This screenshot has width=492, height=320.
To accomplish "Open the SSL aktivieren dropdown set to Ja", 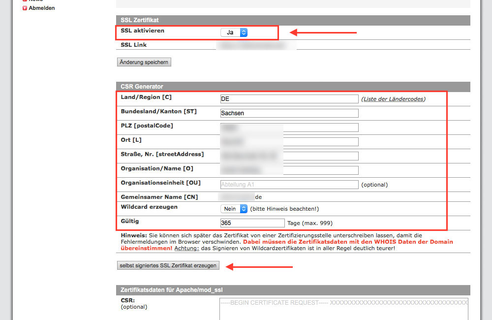I will (234, 32).
